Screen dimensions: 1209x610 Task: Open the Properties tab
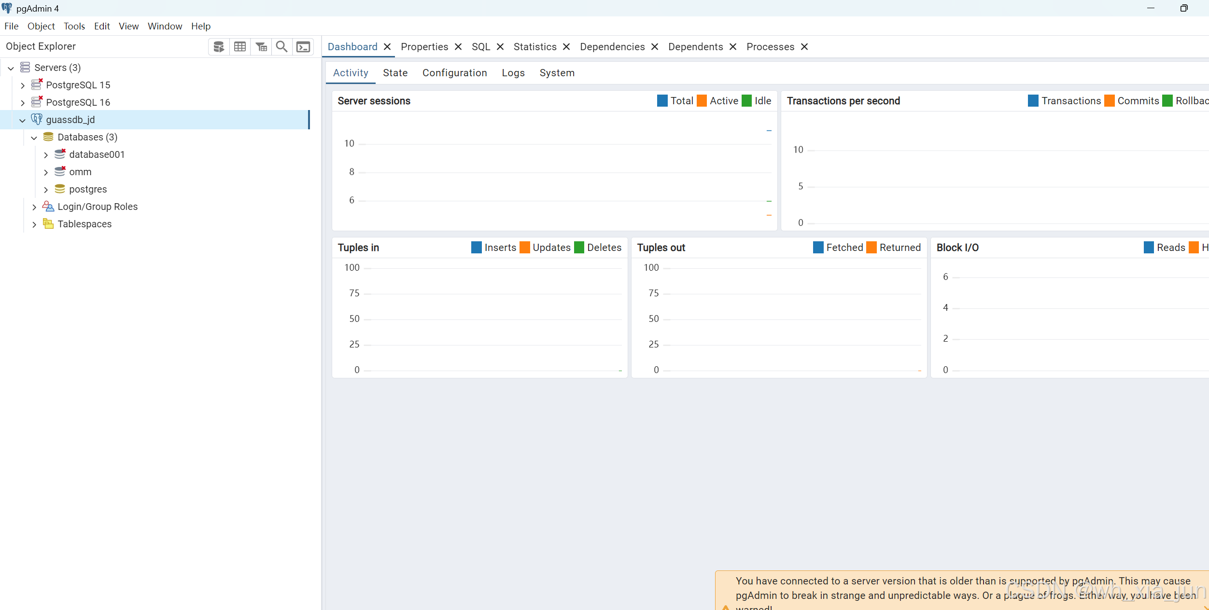coord(424,47)
